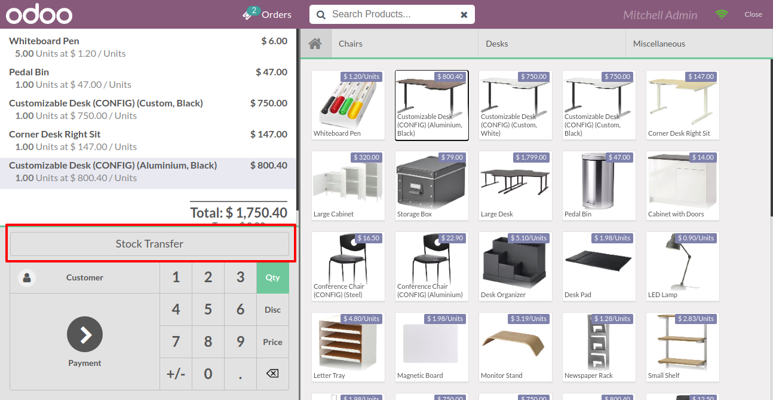
Task: Switch numpad to Disc mode
Action: pos(272,310)
